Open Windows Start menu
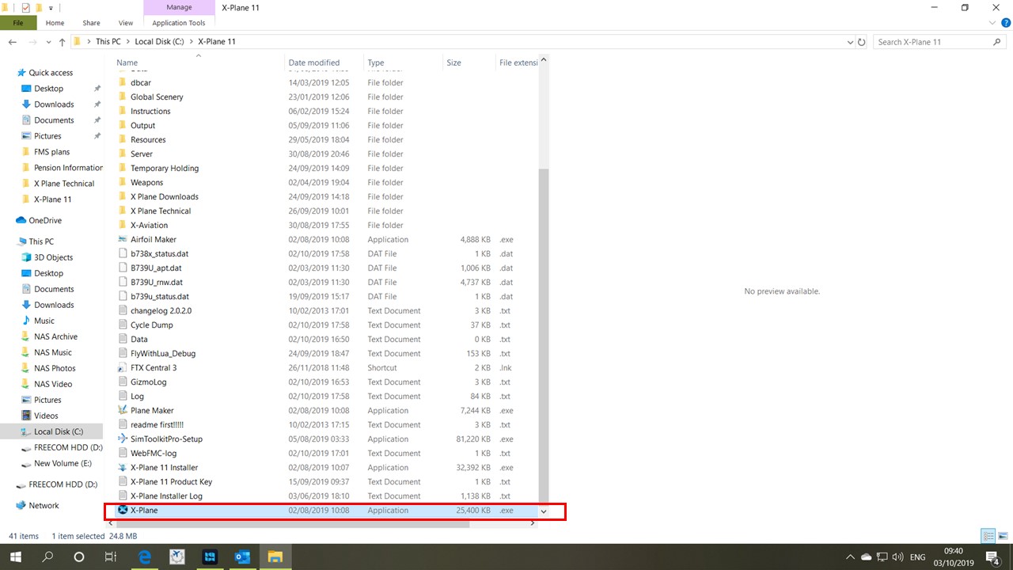 pos(16,557)
